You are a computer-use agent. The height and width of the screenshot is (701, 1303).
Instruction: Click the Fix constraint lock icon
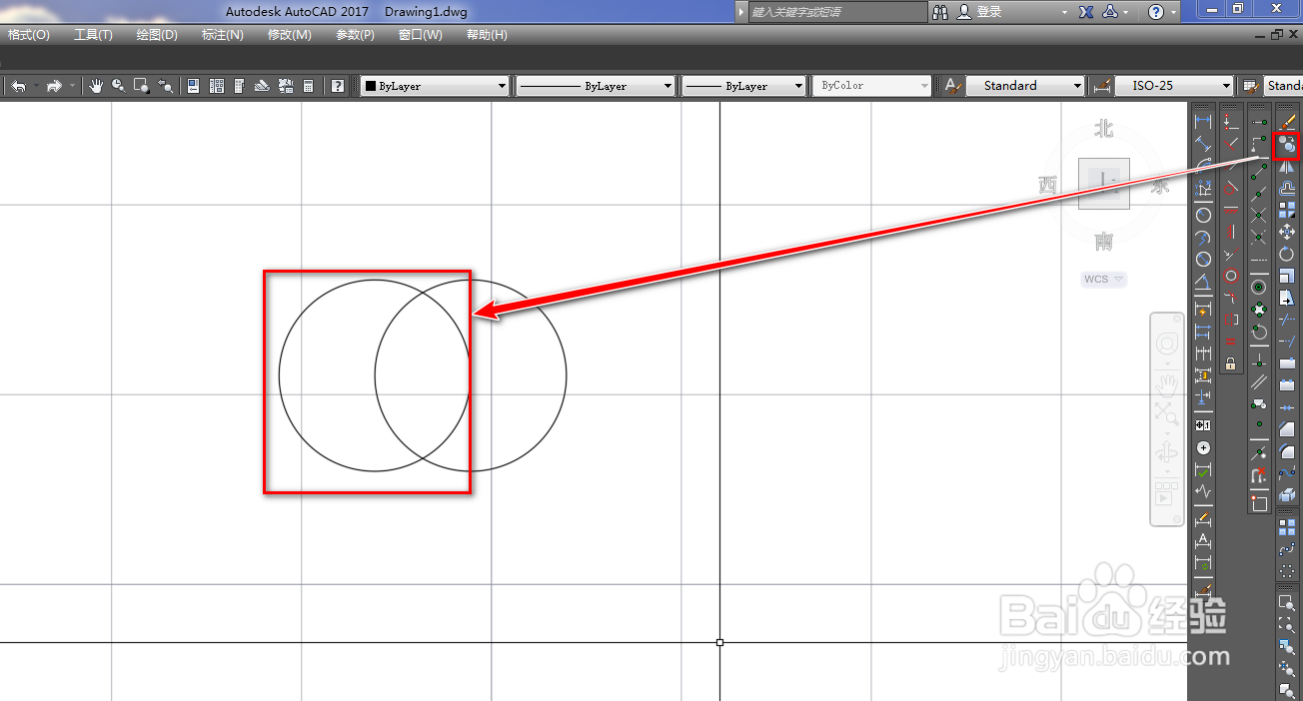pos(1230,362)
